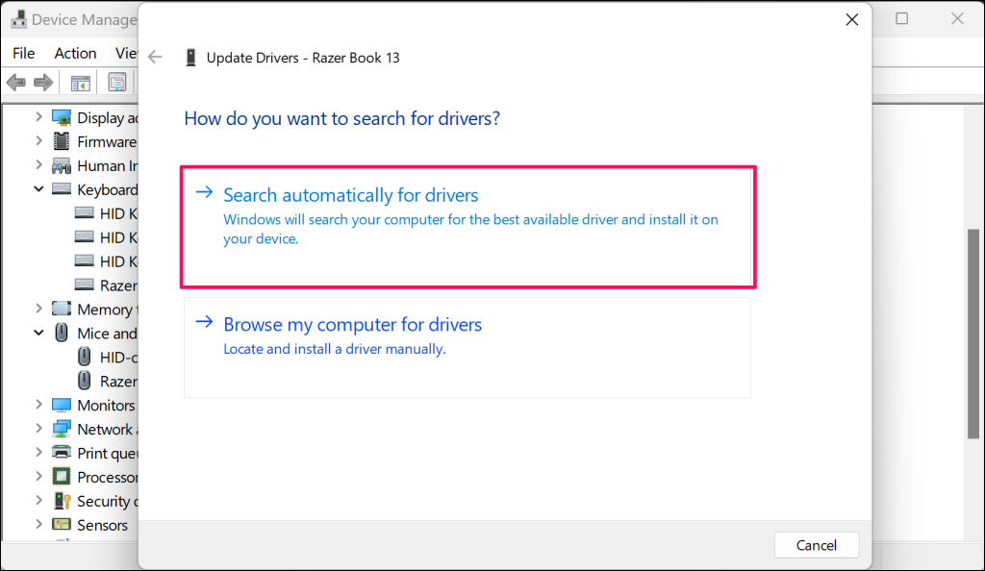Image resolution: width=985 pixels, height=571 pixels.
Task: Click the Properties toolbar icon
Action: 116,83
